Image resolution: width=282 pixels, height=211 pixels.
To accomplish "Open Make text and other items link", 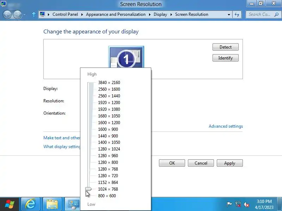I will tap(62, 138).
